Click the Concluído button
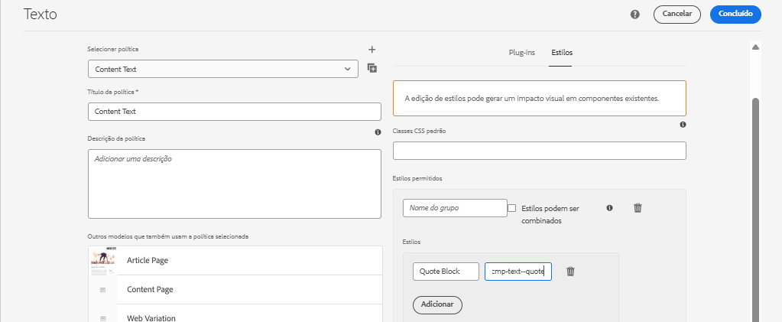 [735, 14]
